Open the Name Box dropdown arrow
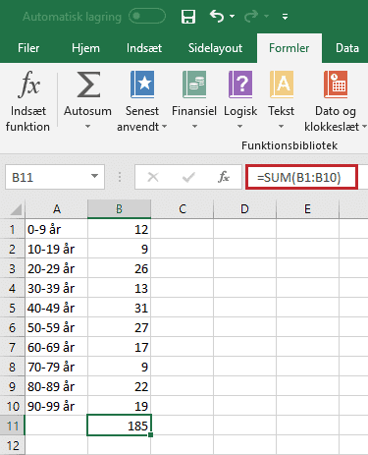The width and height of the screenshot is (368, 455). click(94, 177)
